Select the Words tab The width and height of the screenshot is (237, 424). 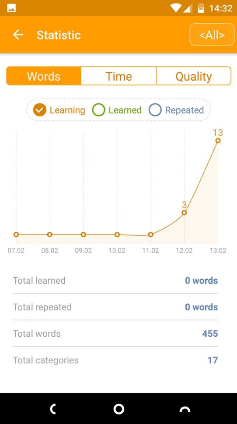point(44,76)
